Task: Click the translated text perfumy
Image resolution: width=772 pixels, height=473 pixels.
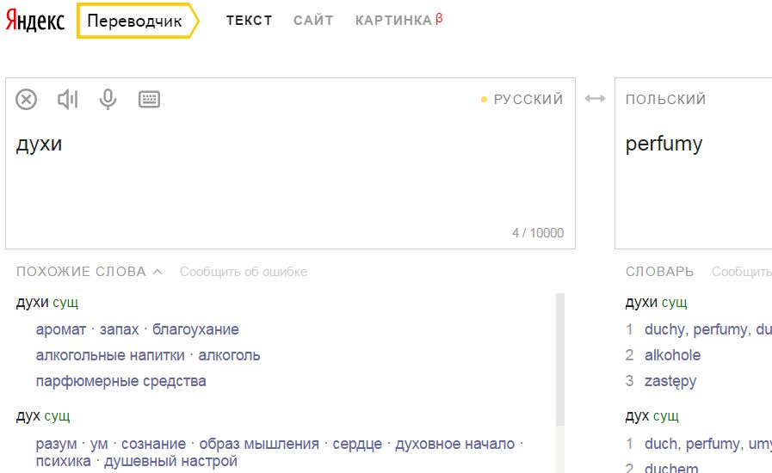Action: [664, 144]
